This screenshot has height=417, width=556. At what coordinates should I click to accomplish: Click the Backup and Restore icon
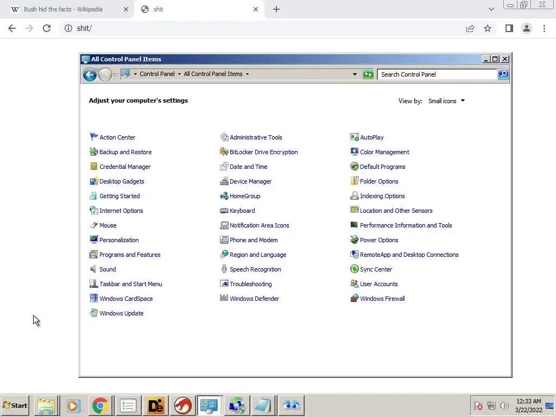point(93,152)
